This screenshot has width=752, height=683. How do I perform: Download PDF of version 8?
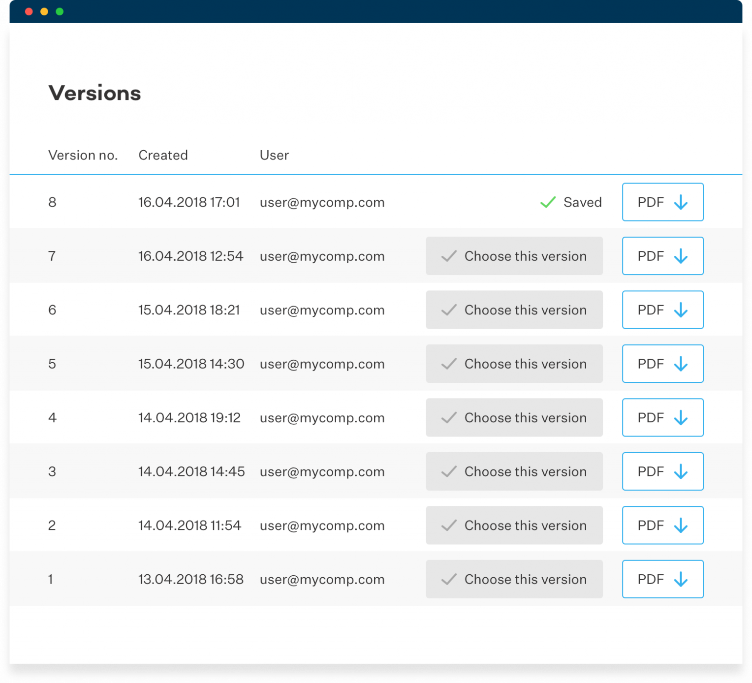click(662, 202)
